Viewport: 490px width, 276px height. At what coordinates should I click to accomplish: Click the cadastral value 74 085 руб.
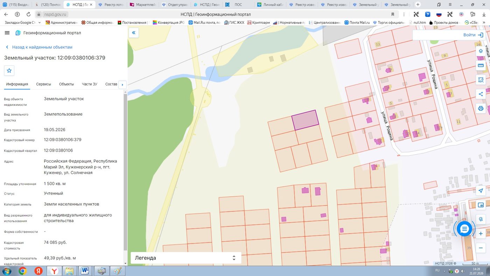(55, 242)
